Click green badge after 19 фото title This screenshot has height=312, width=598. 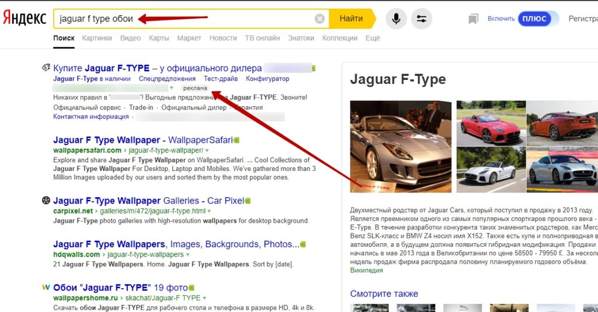[192, 288]
